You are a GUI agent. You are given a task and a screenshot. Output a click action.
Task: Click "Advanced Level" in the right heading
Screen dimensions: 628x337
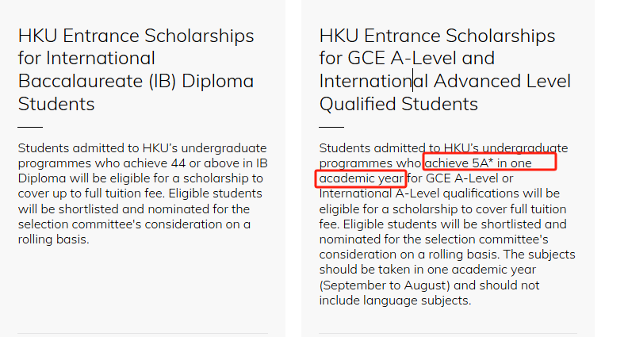(502, 81)
